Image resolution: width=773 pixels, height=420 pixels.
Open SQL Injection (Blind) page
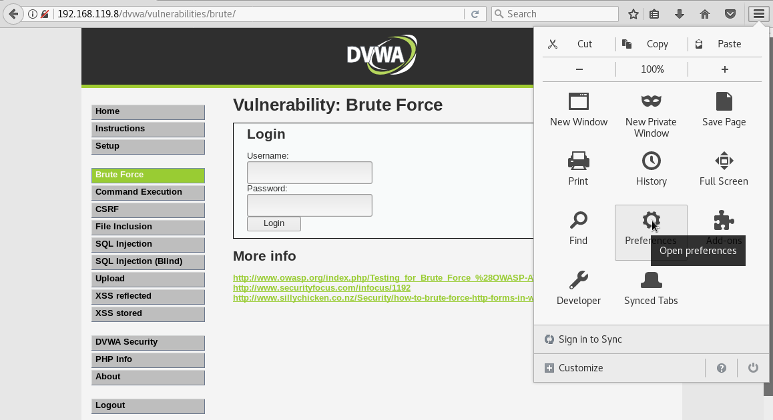click(x=148, y=261)
